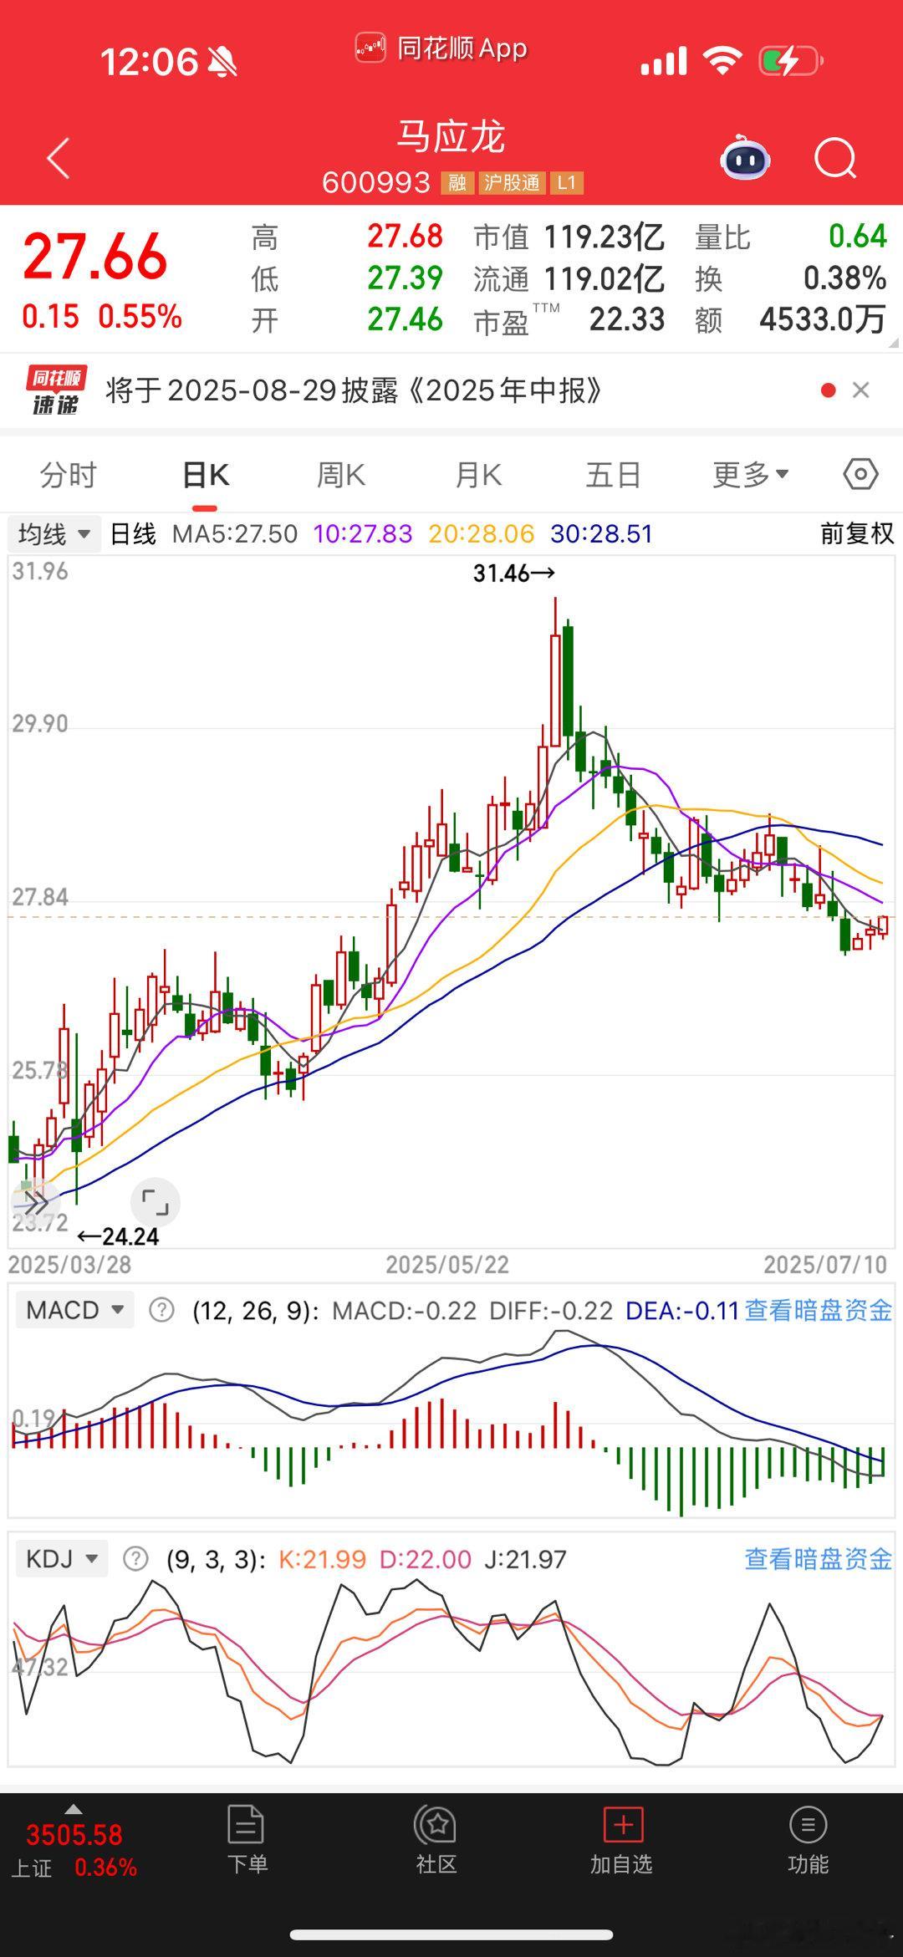The width and height of the screenshot is (903, 1957).
Task: Expand 上证 index ticker arrow
Action: click(74, 1809)
